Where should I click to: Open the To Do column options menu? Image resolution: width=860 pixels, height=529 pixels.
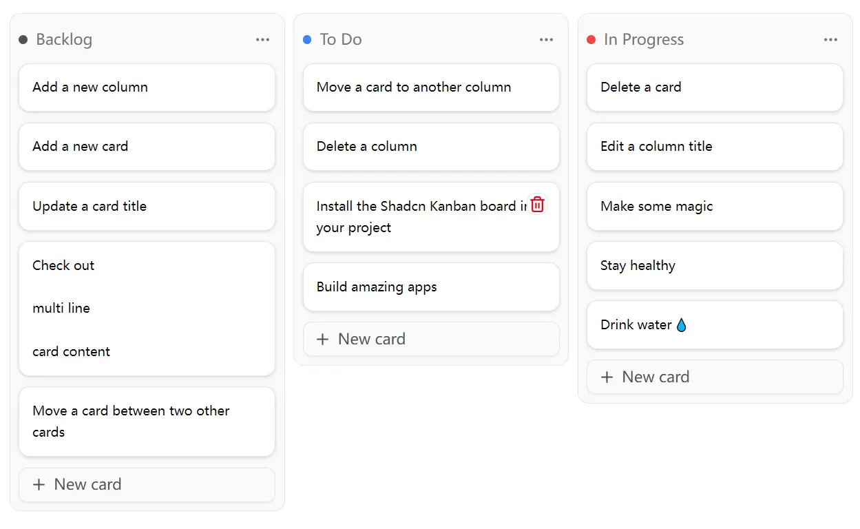(546, 39)
